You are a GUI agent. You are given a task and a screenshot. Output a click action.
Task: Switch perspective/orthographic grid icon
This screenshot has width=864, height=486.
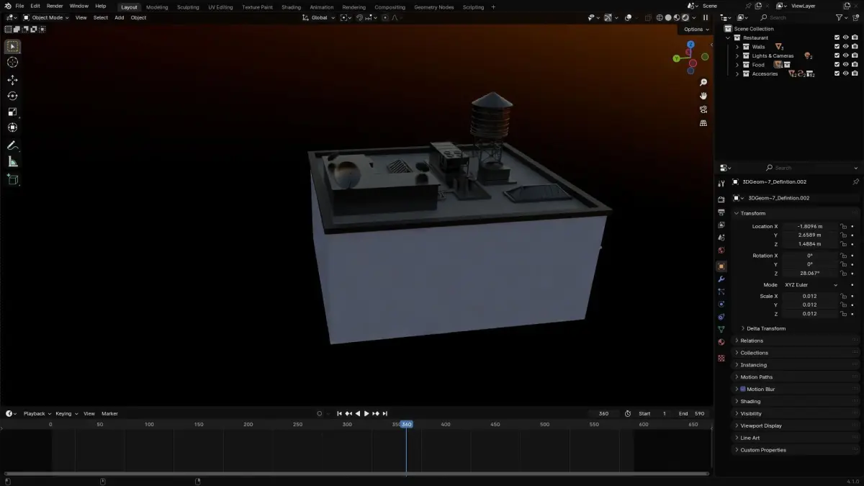pos(703,123)
